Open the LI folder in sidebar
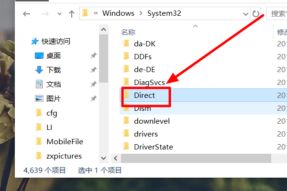The image size is (287, 191). [x=49, y=127]
